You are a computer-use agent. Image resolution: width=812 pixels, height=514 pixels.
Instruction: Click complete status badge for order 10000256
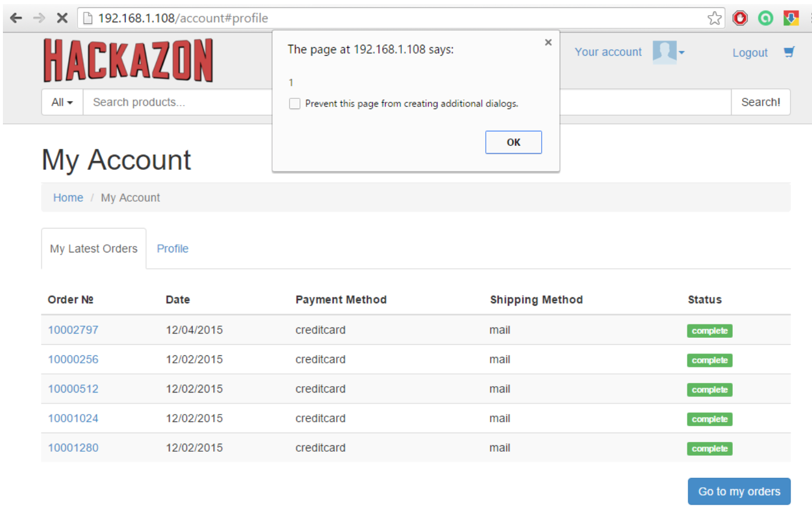click(709, 360)
